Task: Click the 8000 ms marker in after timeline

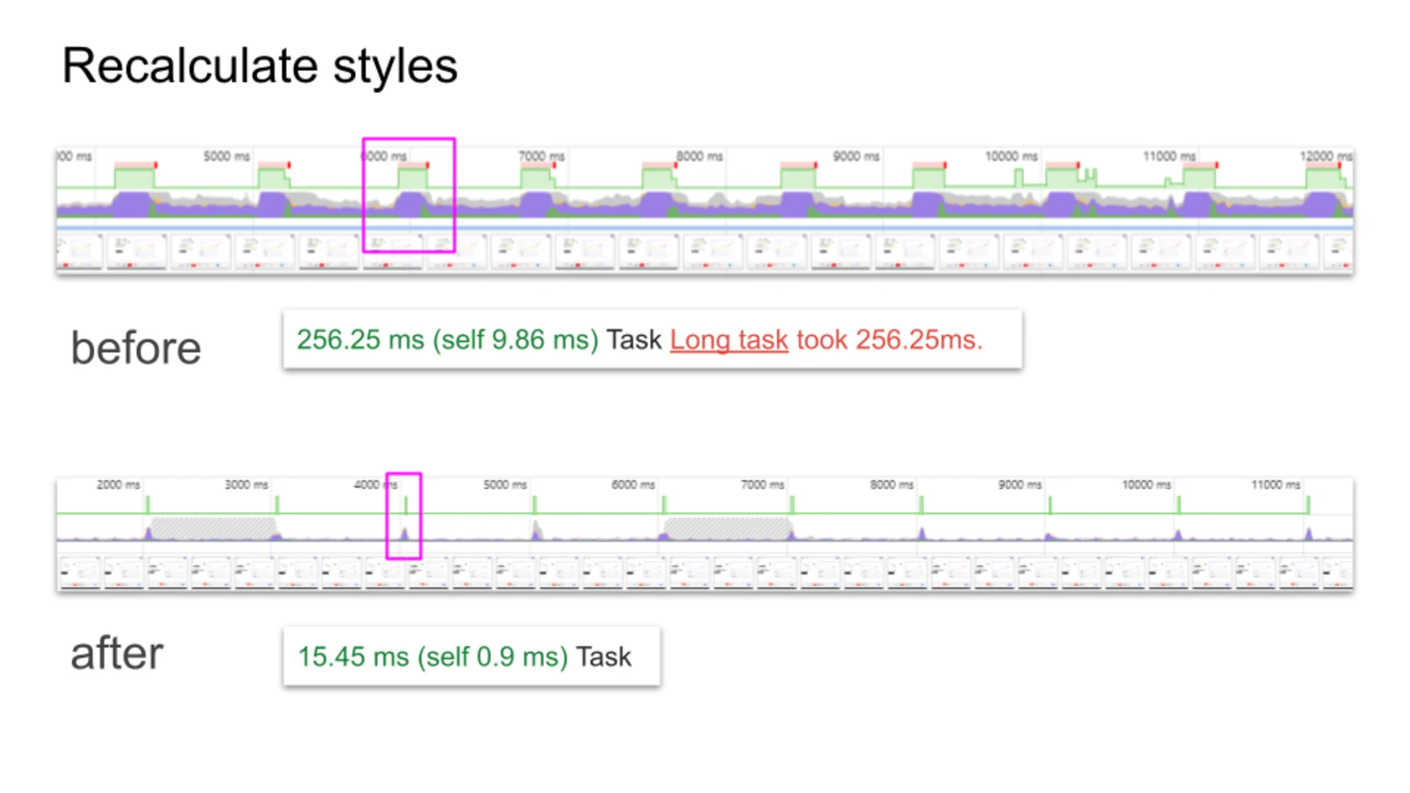Action: click(891, 485)
